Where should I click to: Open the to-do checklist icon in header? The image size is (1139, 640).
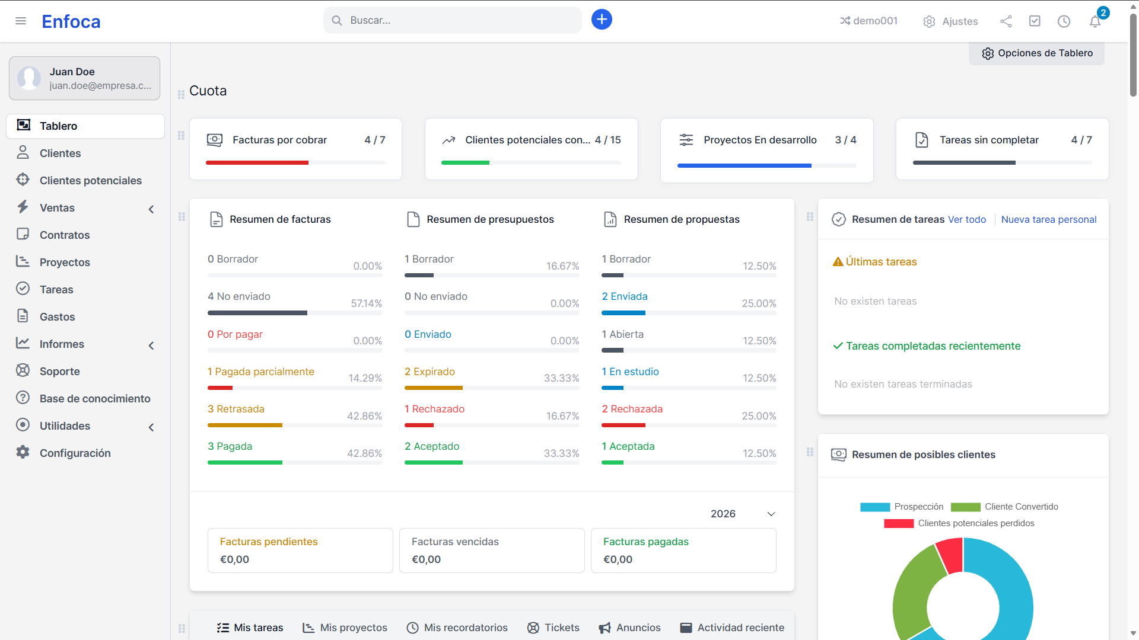click(1035, 21)
